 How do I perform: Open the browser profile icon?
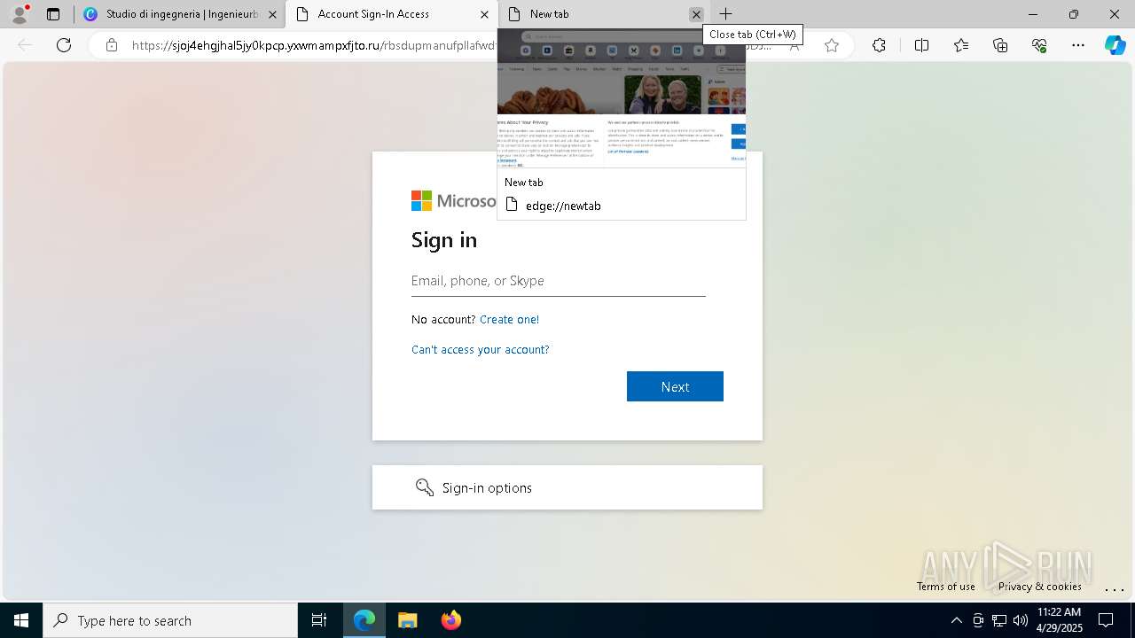click(x=19, y=14)
